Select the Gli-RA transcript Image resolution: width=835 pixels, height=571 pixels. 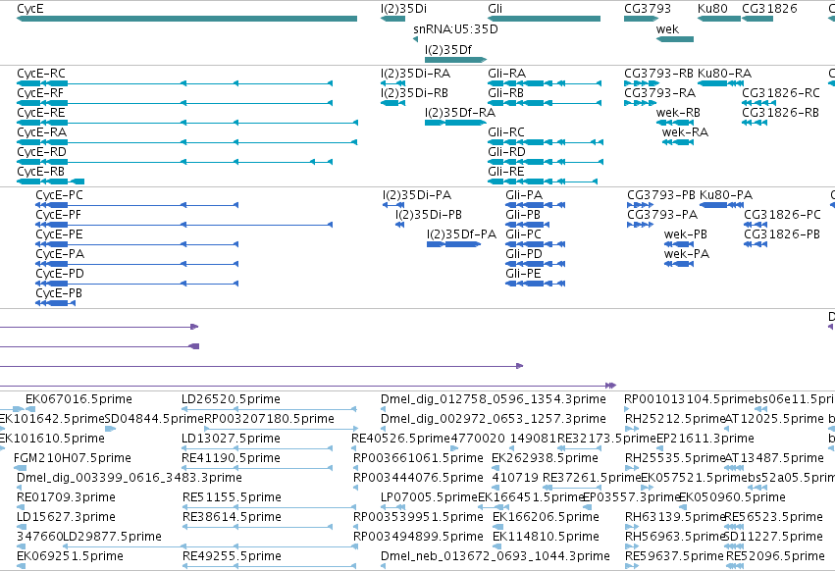click(545, 83)
